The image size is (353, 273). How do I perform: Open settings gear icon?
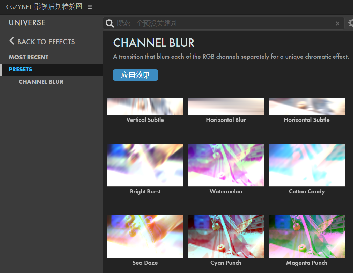pyautogui.click(x=350, y=23)
